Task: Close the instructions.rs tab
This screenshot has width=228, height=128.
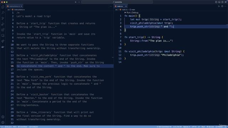Action: pos(21,6)
